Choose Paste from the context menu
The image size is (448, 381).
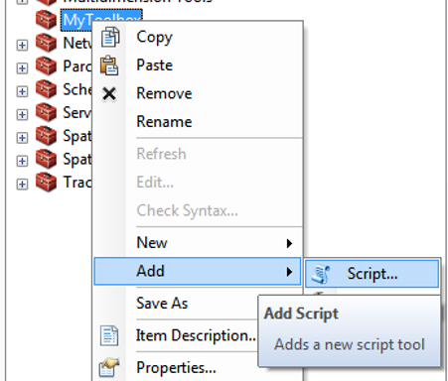click(198, 65)
